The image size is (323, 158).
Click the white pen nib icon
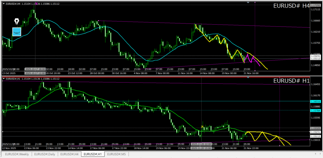(x=17, y=22)
